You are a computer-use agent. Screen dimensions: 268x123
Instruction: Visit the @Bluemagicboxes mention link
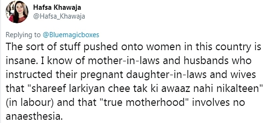[x=70, y=35]
